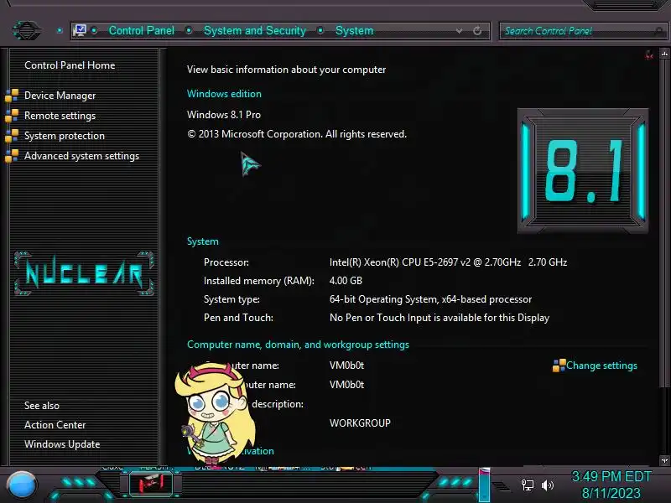This screenshot has width=671, height=503.
Task: Open the taskbar clock and date
Action: 611,485
